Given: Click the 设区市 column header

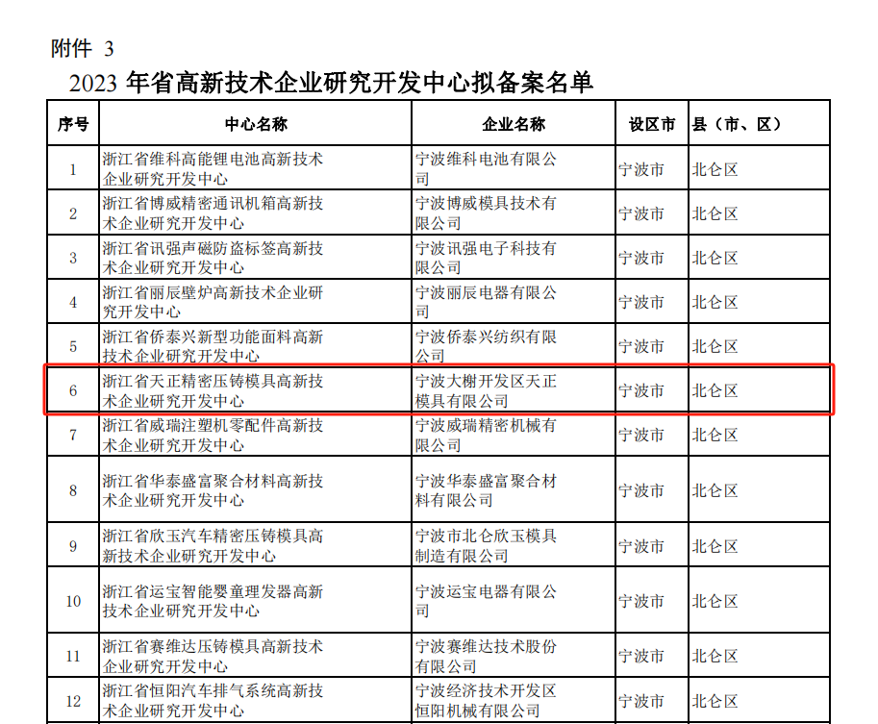Looking at the screenshot, I should click(x=652, y=124).
